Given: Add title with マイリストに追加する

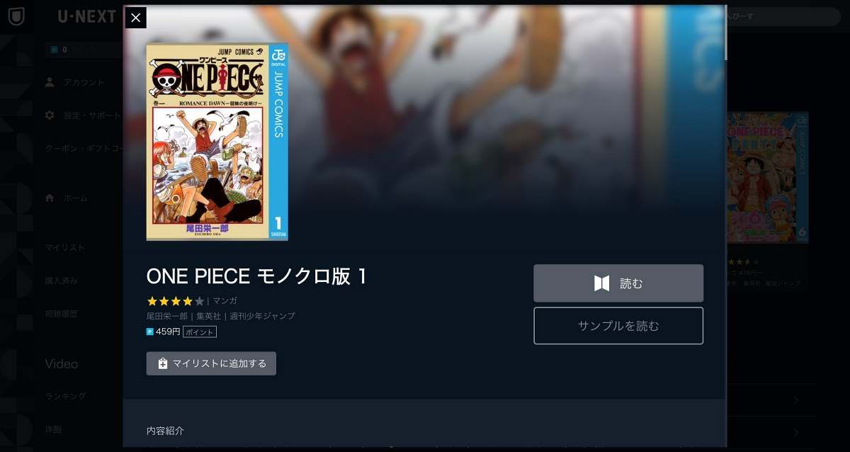Looking at the screenshot, I should click(x=211, y=363).
